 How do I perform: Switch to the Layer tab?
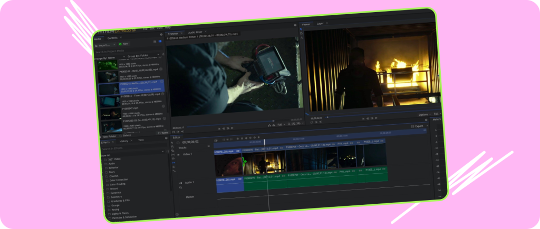coord(320,24)
